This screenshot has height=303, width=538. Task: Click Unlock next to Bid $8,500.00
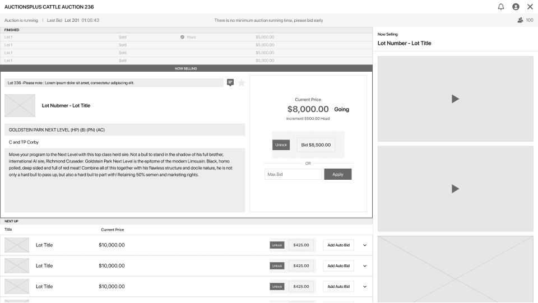[x=281, y=145]
